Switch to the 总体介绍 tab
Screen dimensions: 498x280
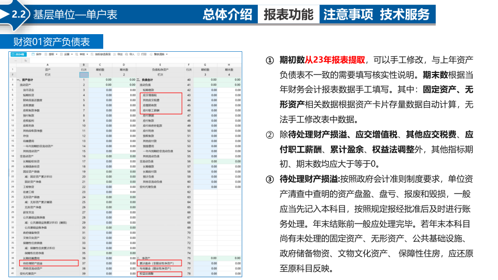(x=227, y=14)
